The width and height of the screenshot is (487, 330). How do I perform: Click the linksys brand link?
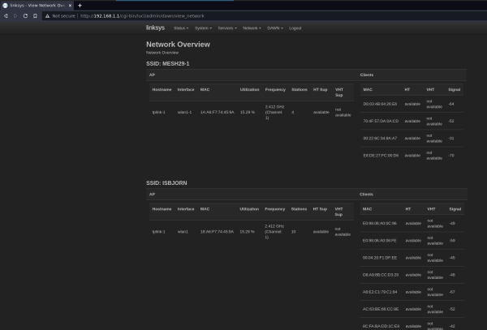pos(156,28)
